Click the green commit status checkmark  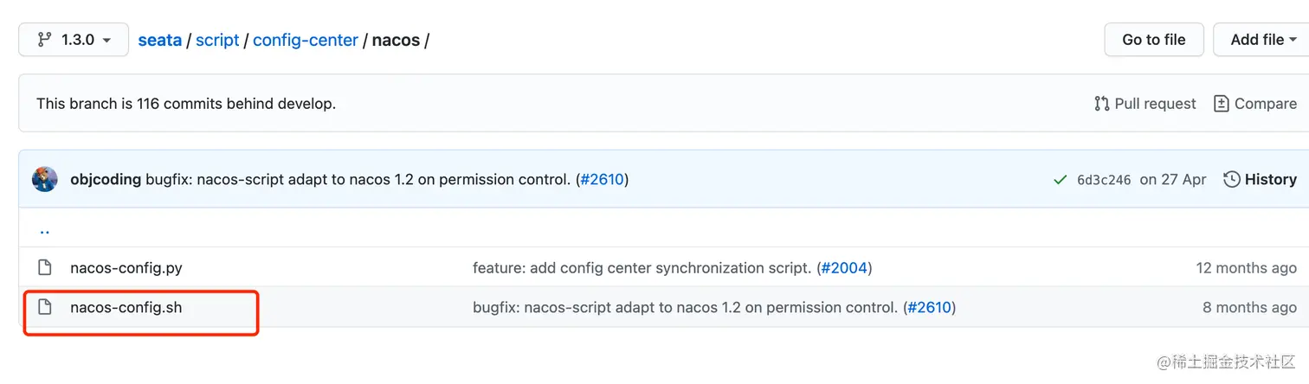[x=1060, y=180]
